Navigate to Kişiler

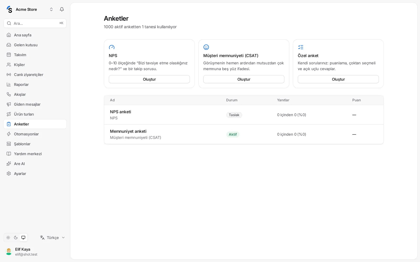click(35, 65)
